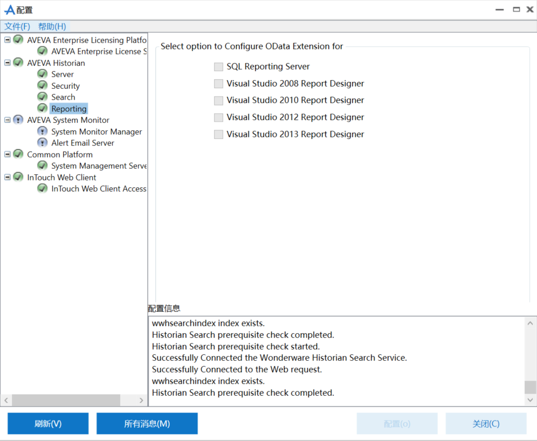Click the green check icon beside Search
Viewport: 537px width, 441px height.
(43, 97)
